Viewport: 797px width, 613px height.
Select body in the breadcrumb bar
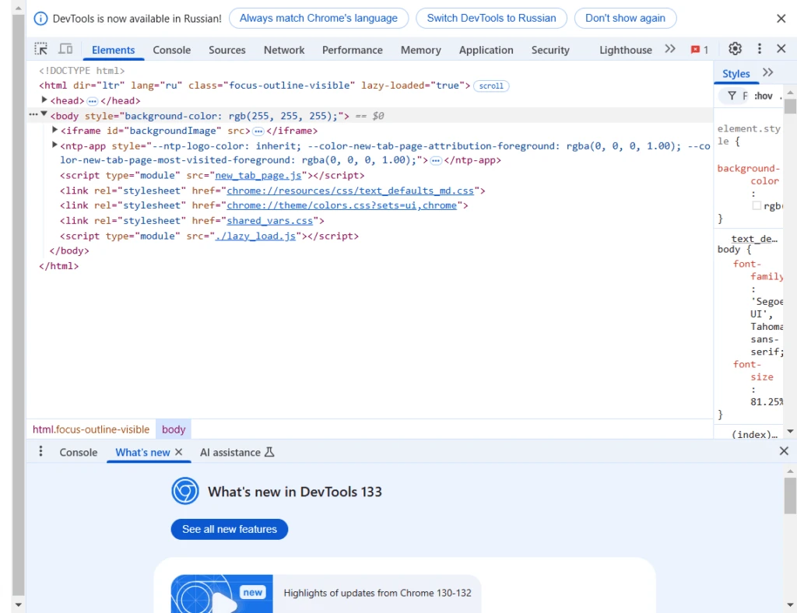(174, 429)
